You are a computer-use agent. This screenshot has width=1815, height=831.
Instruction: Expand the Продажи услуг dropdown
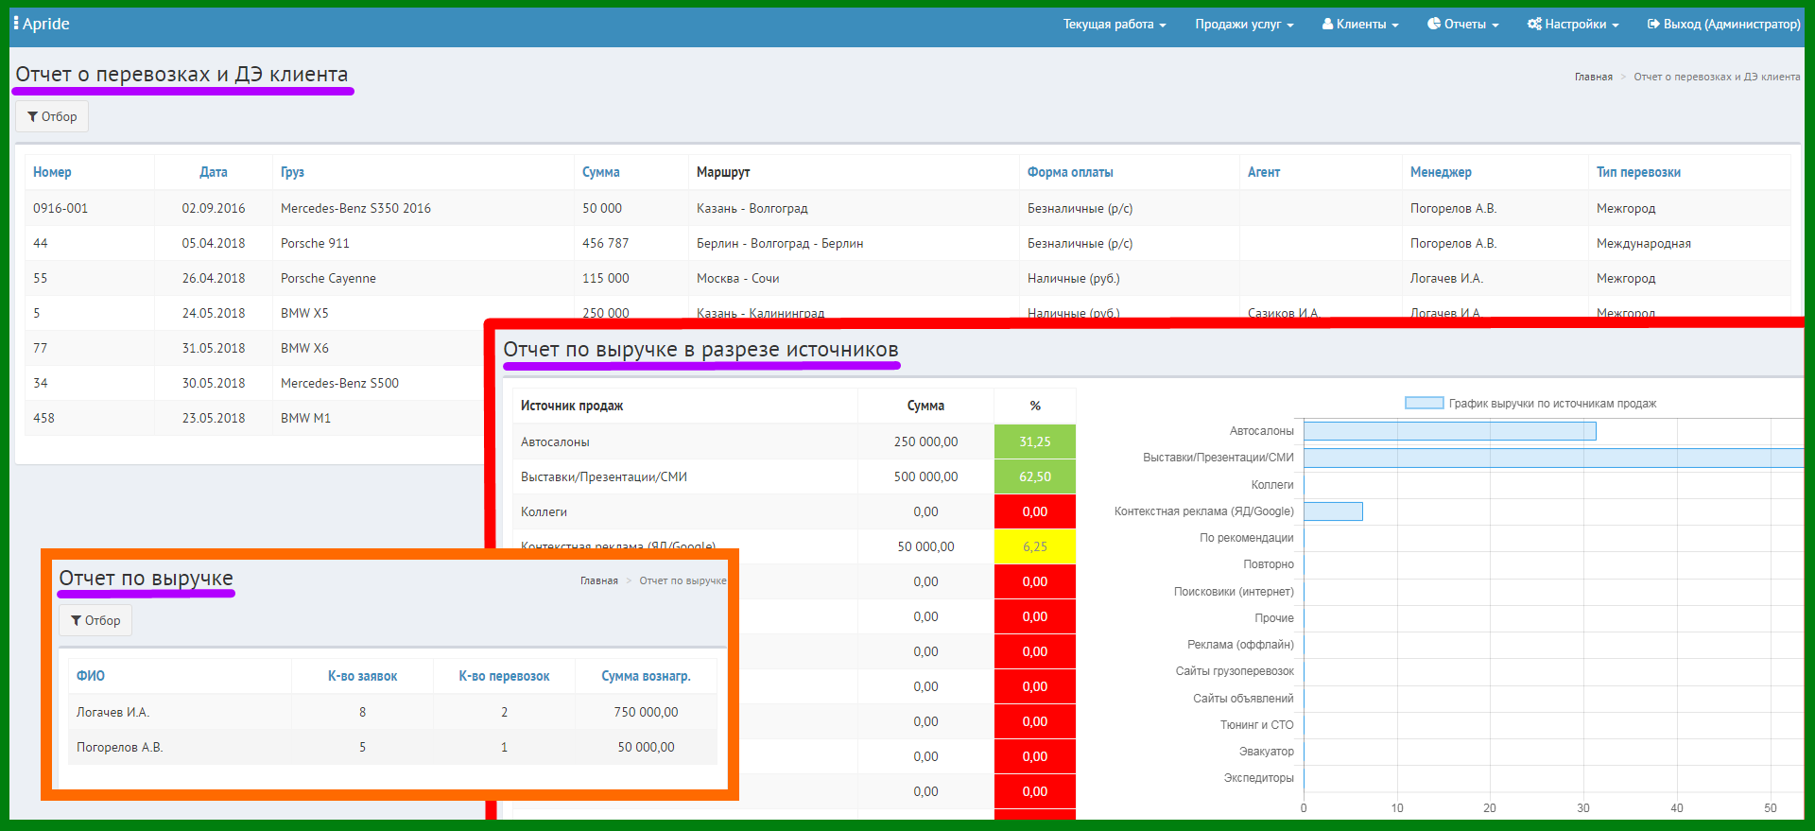click(1244, 24)
